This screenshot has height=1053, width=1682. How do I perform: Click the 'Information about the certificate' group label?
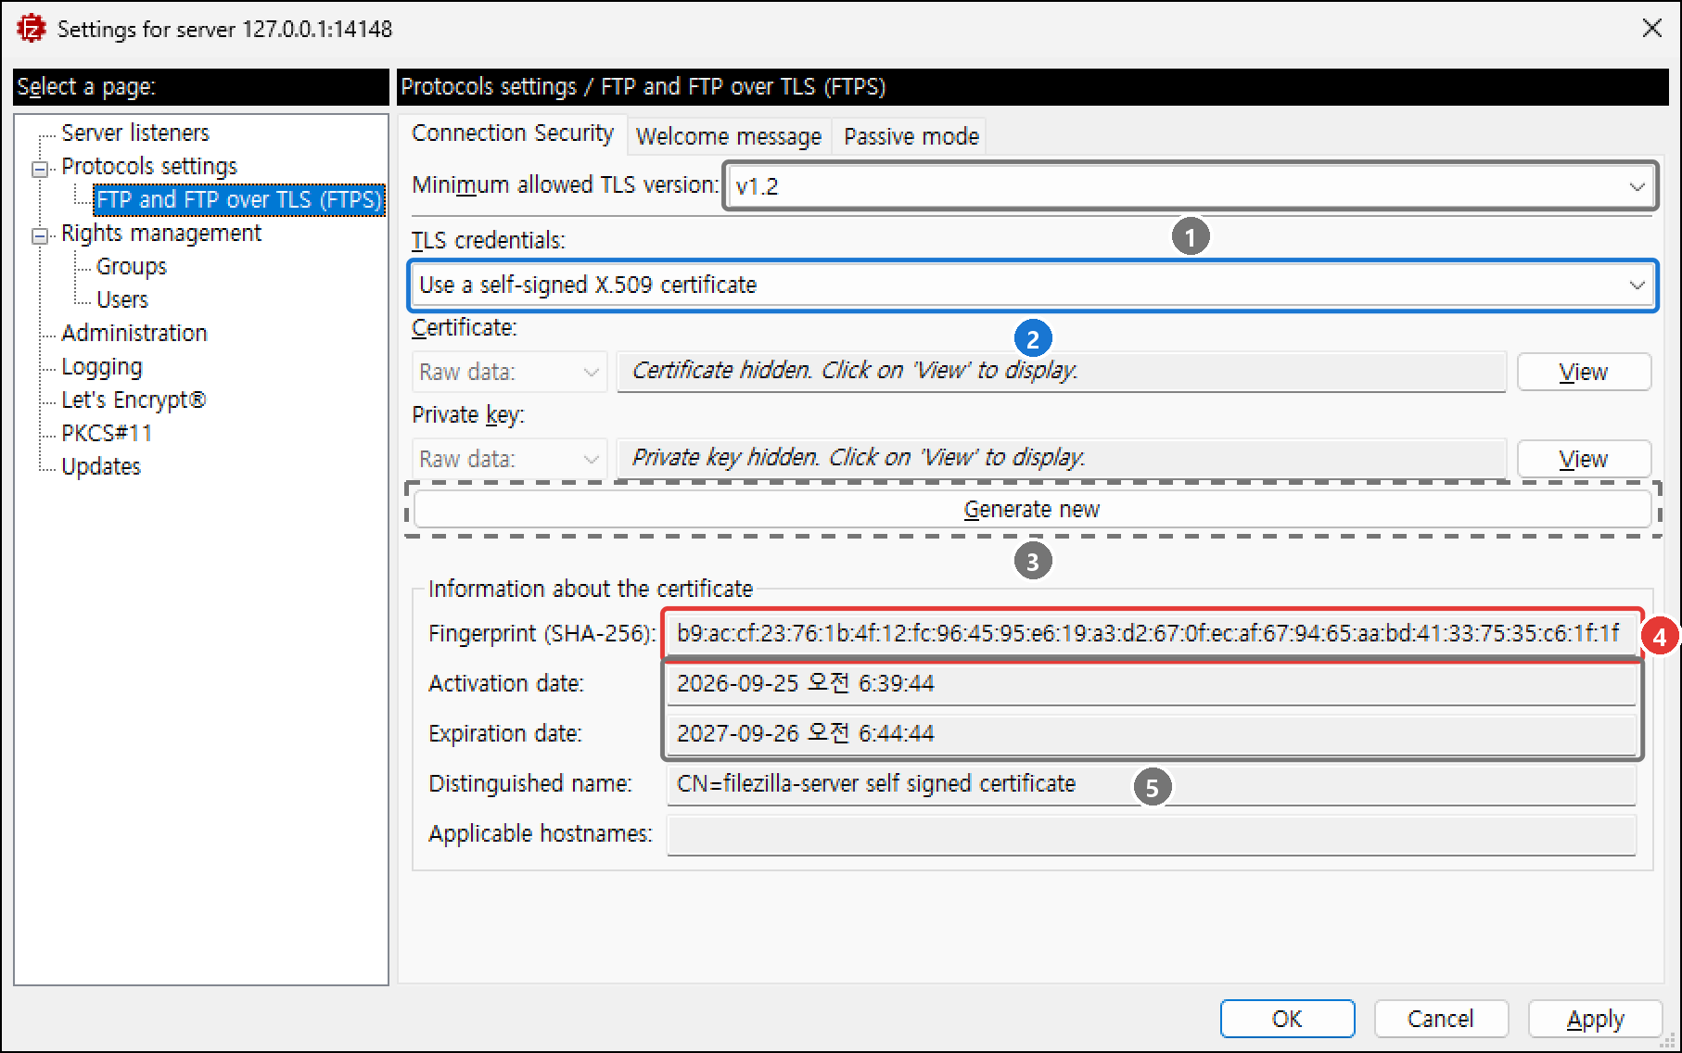pyautogui.click(x=591, y=589)
